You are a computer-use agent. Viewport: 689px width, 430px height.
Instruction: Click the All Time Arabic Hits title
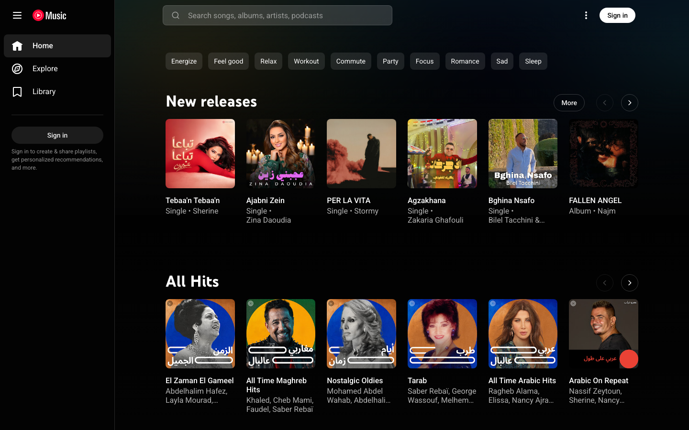(x=522, y=380)
